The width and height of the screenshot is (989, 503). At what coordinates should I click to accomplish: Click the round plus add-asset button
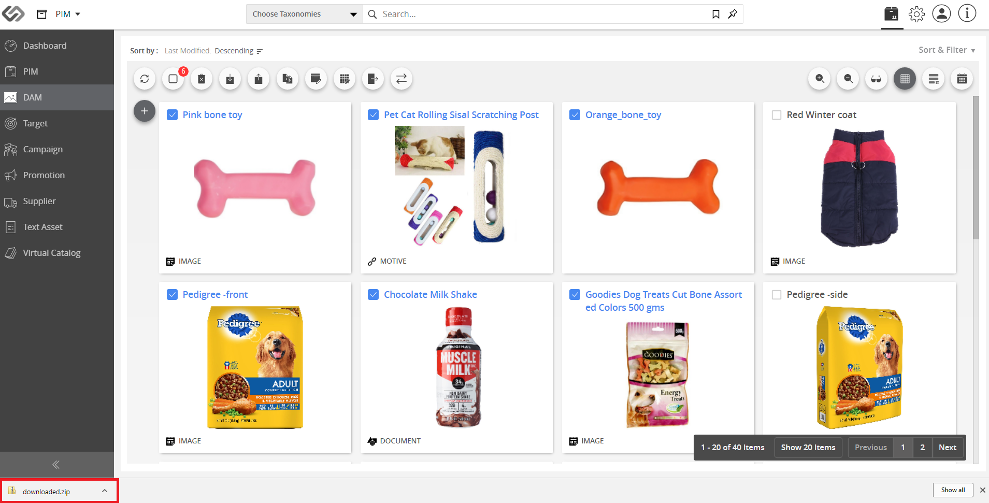[145, 111]
